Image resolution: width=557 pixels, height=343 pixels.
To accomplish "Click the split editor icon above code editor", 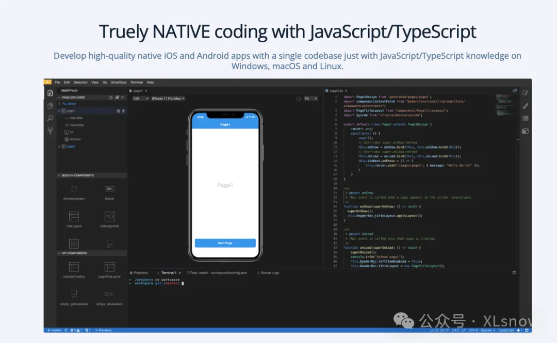I will (514, 91).
